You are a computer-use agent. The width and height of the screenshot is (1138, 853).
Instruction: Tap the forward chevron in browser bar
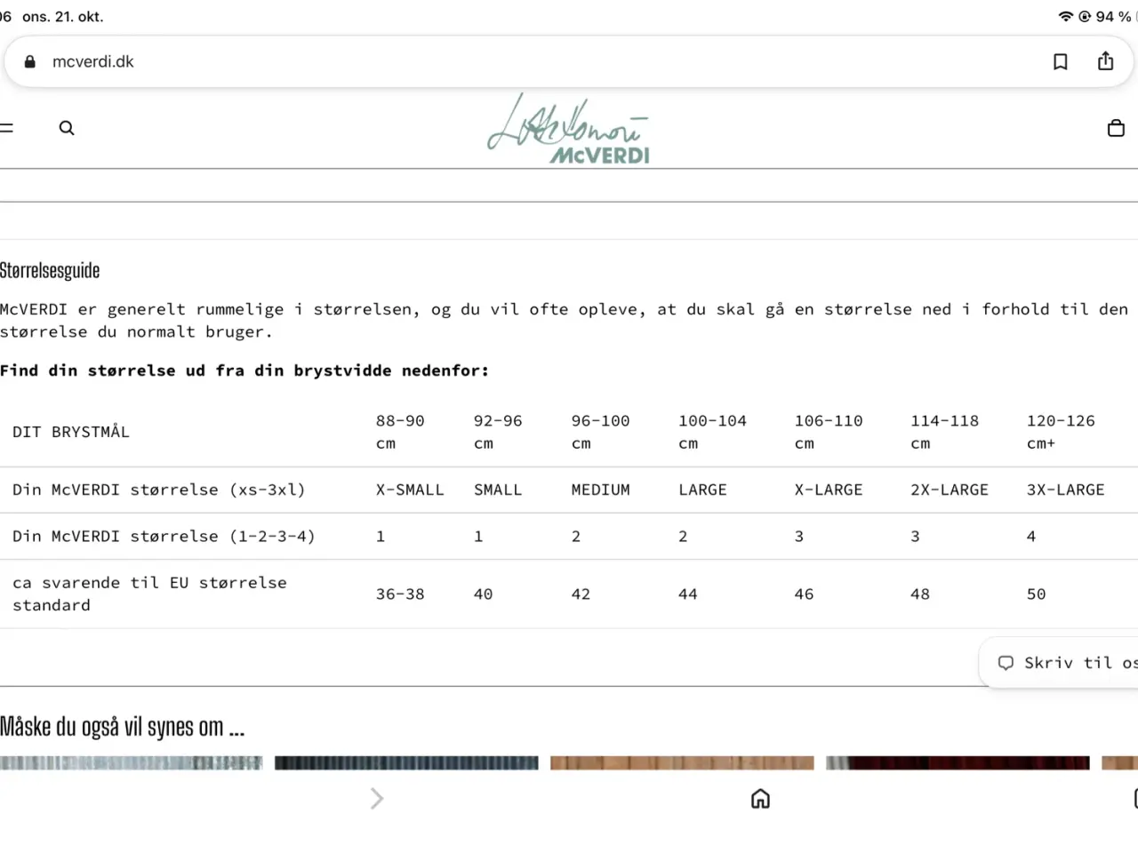click(377, 799)
